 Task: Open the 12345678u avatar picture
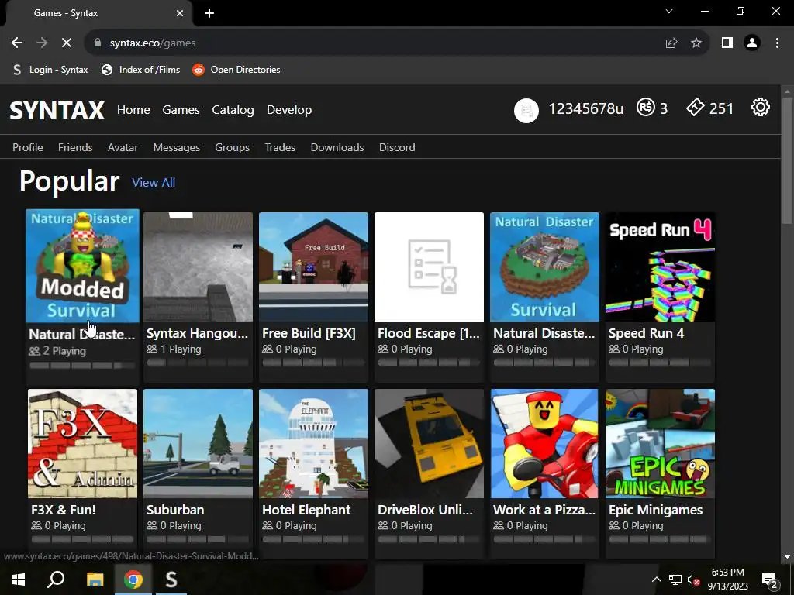[526, 110]
